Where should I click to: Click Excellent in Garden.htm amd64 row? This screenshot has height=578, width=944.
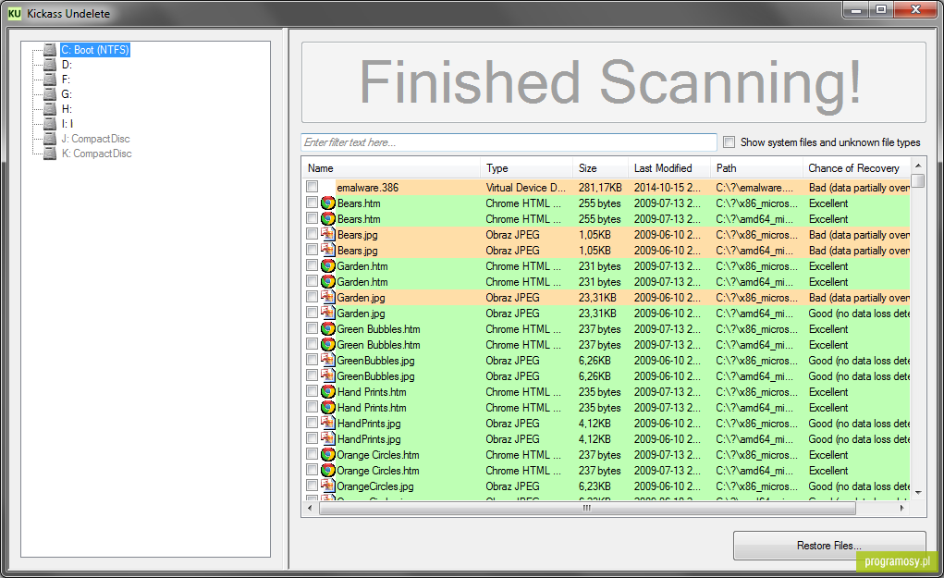[828, 282]
